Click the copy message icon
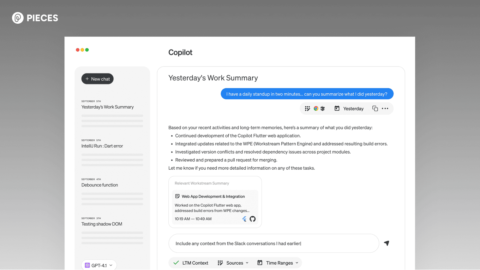 point(375,109)
